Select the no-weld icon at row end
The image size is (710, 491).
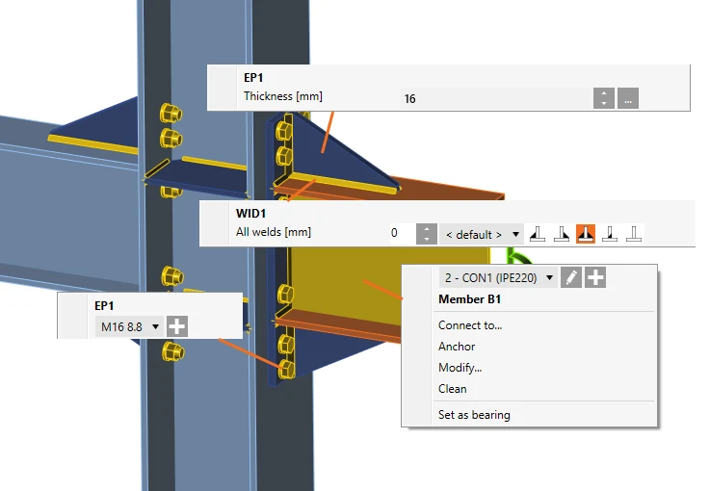click(634, 234)
